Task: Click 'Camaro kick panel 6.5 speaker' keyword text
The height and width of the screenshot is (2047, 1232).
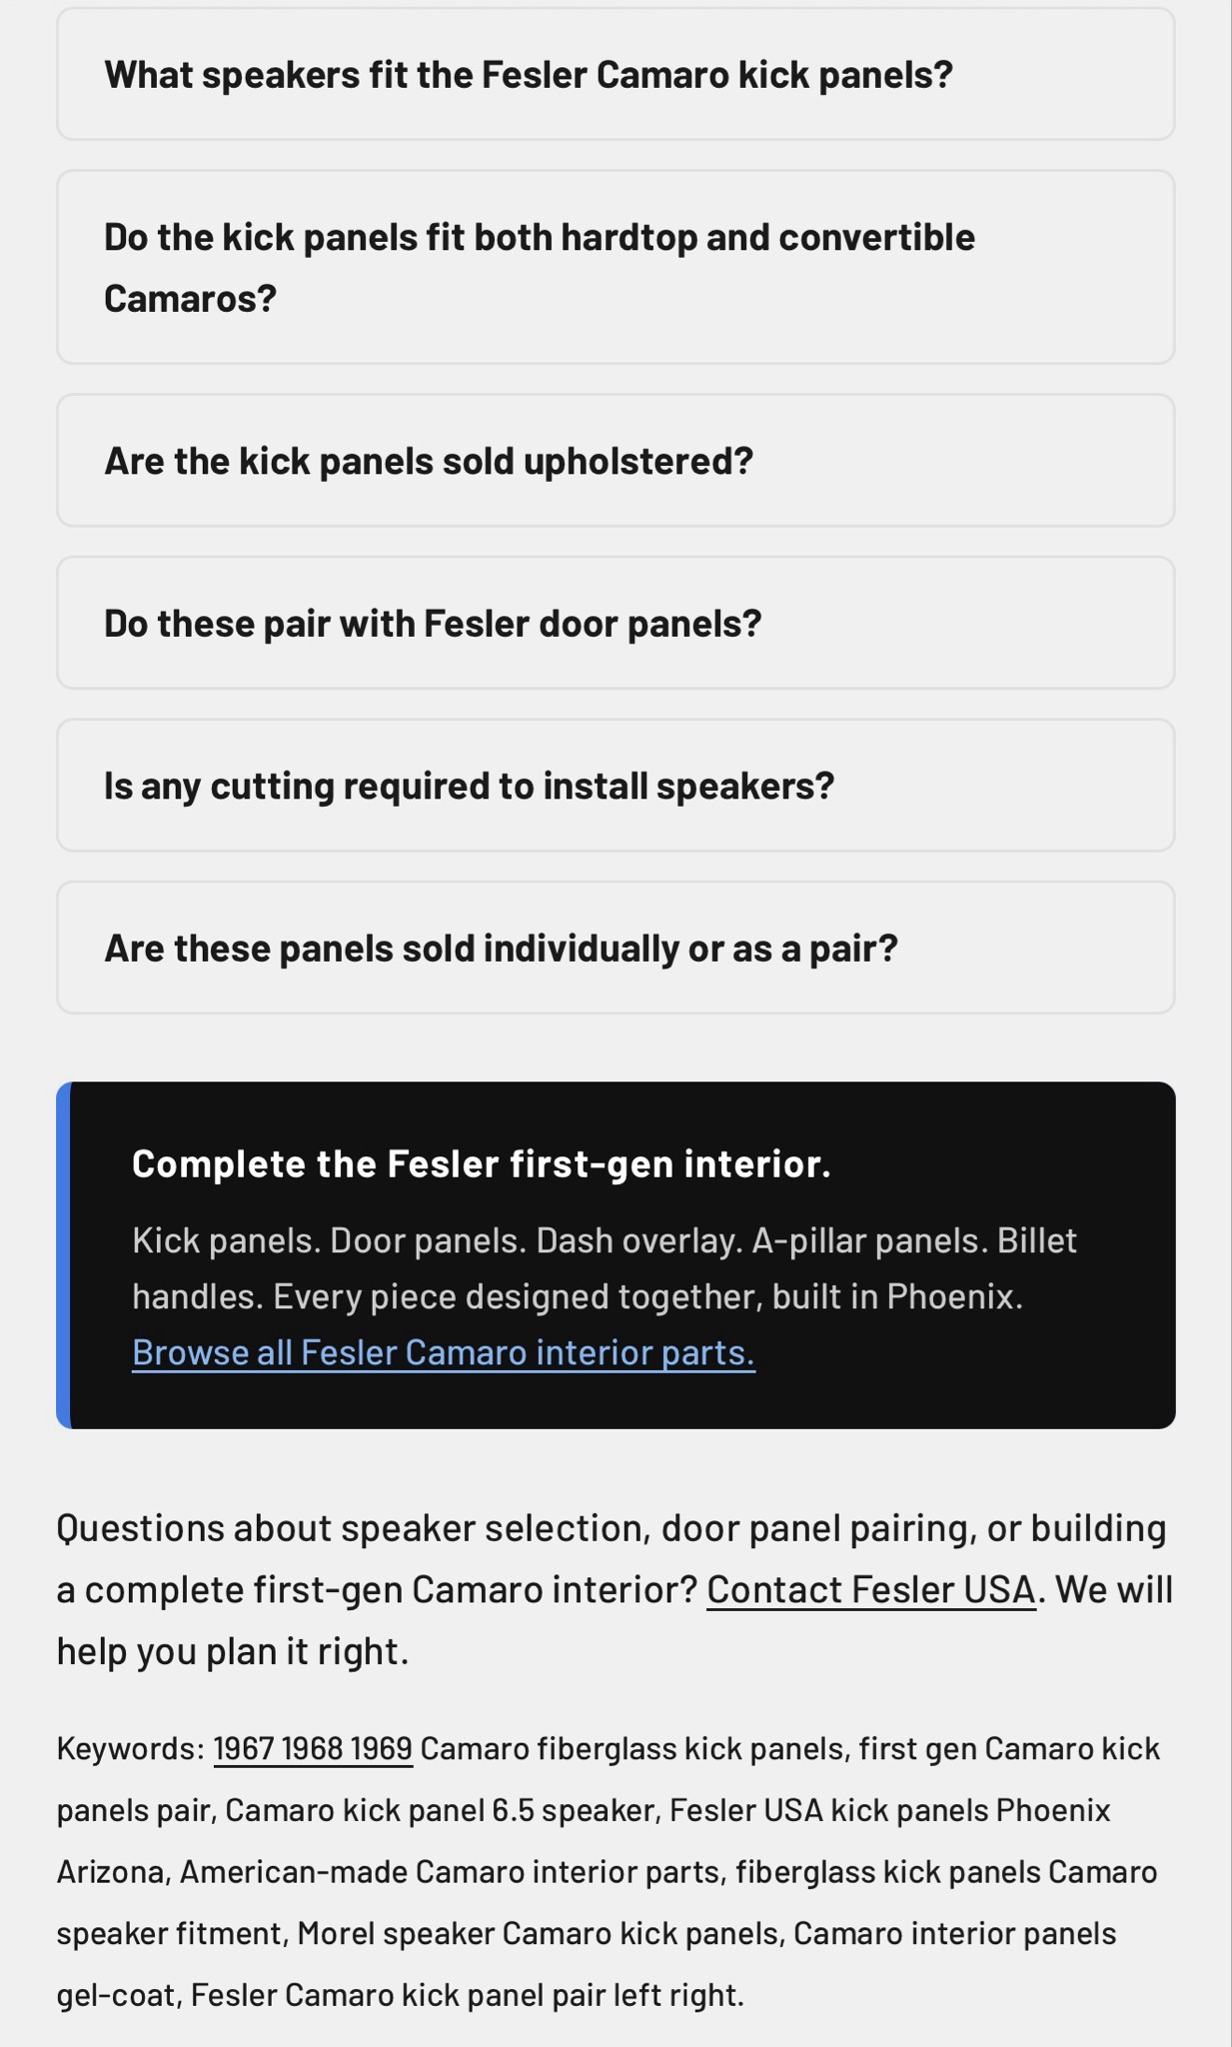Action: point(440,1810)
